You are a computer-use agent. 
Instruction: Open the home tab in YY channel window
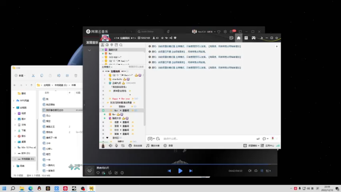239,38
